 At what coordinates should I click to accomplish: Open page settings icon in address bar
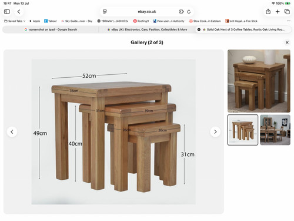click(x=105, y=12)
